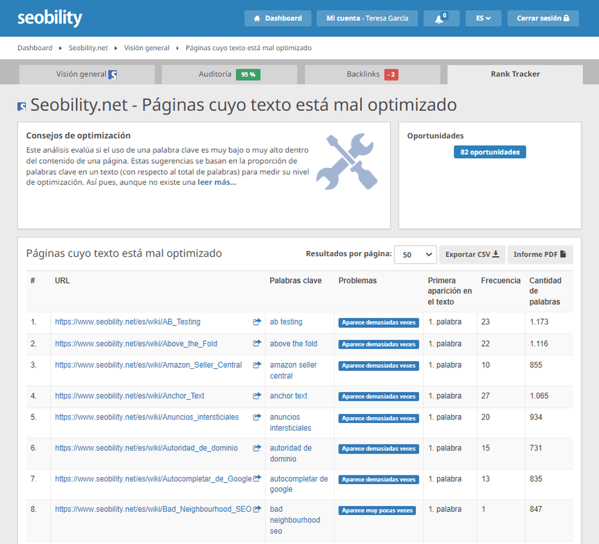The image size is (599, 544).
Task: Click the -2 backlinks badge
Action: pyautogui.click(x=391, y=75)
